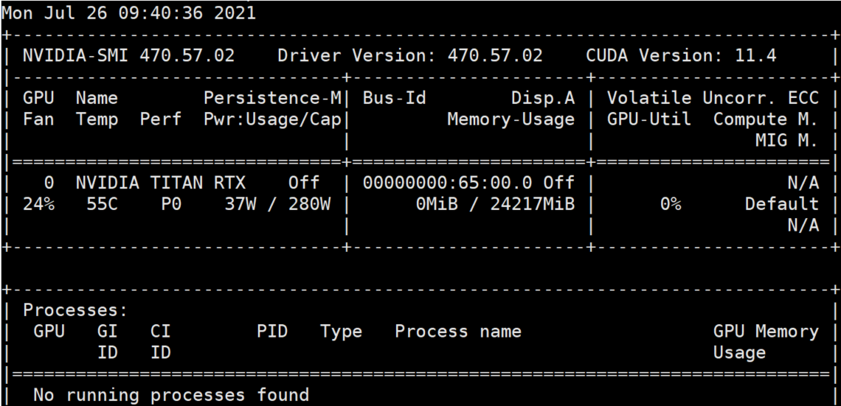The height and width of the screenshot is (406, 841).
Task: Select the Bus-Id column header
Action: [394, 98]
